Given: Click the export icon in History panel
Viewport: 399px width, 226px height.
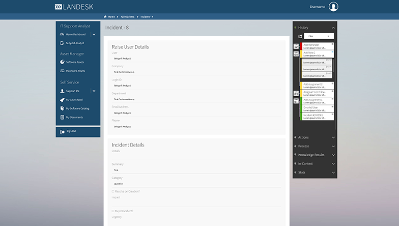Looking at the screenshot, I should 300,36.
